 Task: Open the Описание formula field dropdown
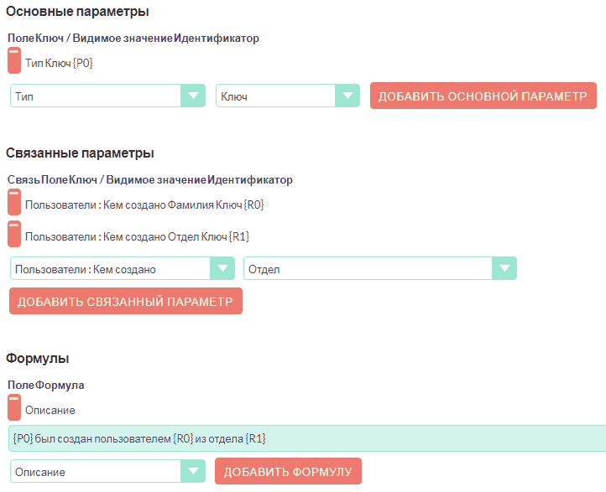(192, 472)
